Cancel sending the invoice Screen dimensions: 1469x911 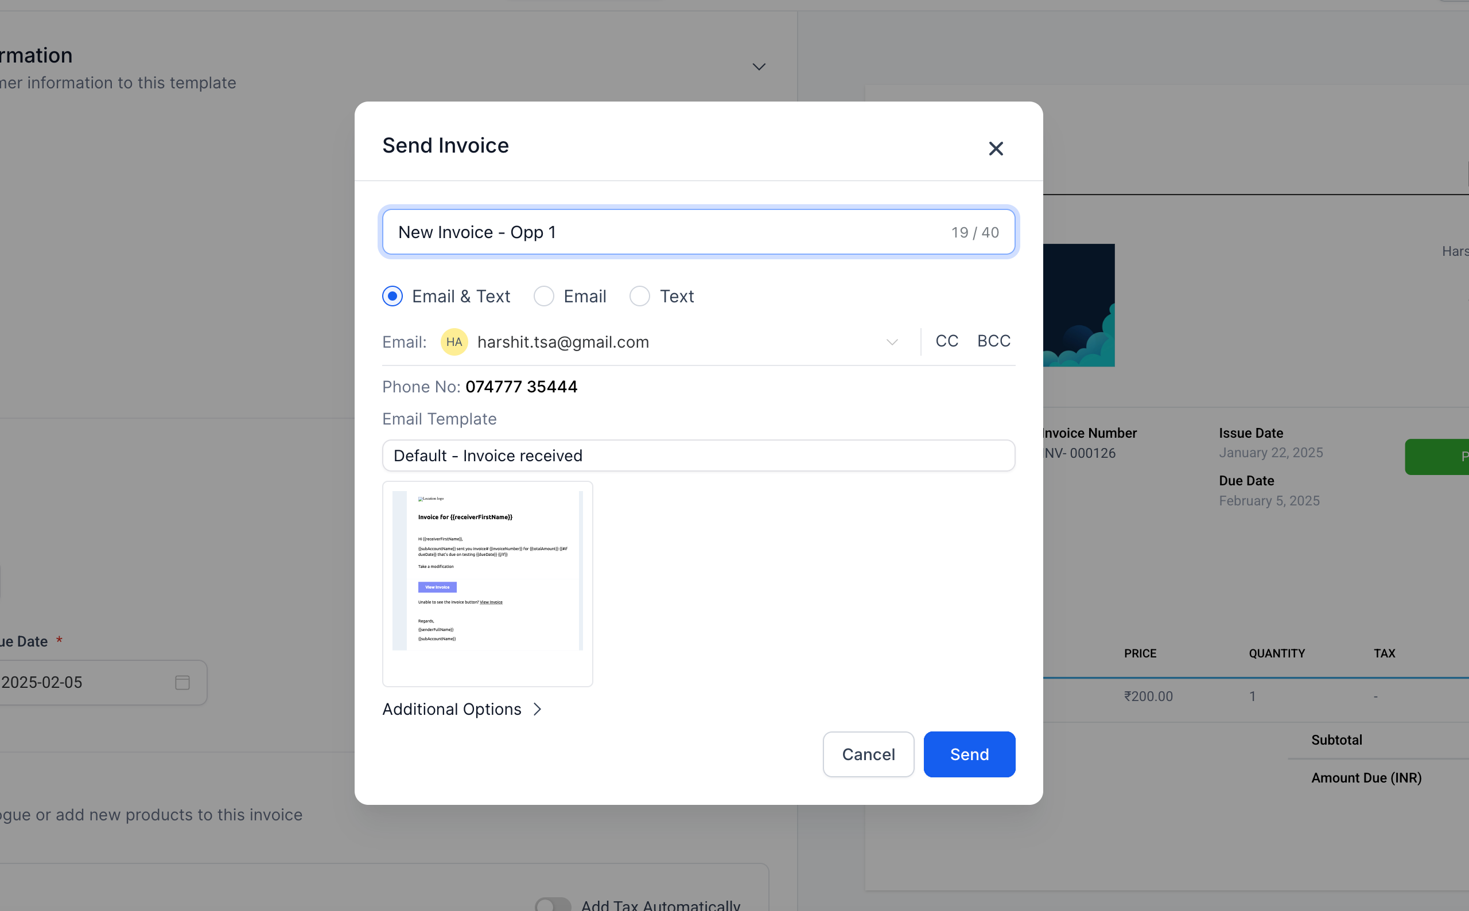click(868, 754)
